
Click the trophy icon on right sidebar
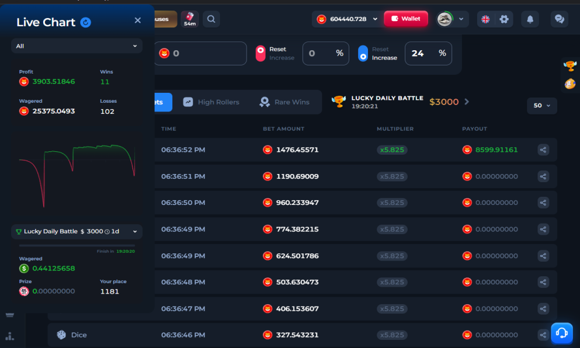point(570,66)
